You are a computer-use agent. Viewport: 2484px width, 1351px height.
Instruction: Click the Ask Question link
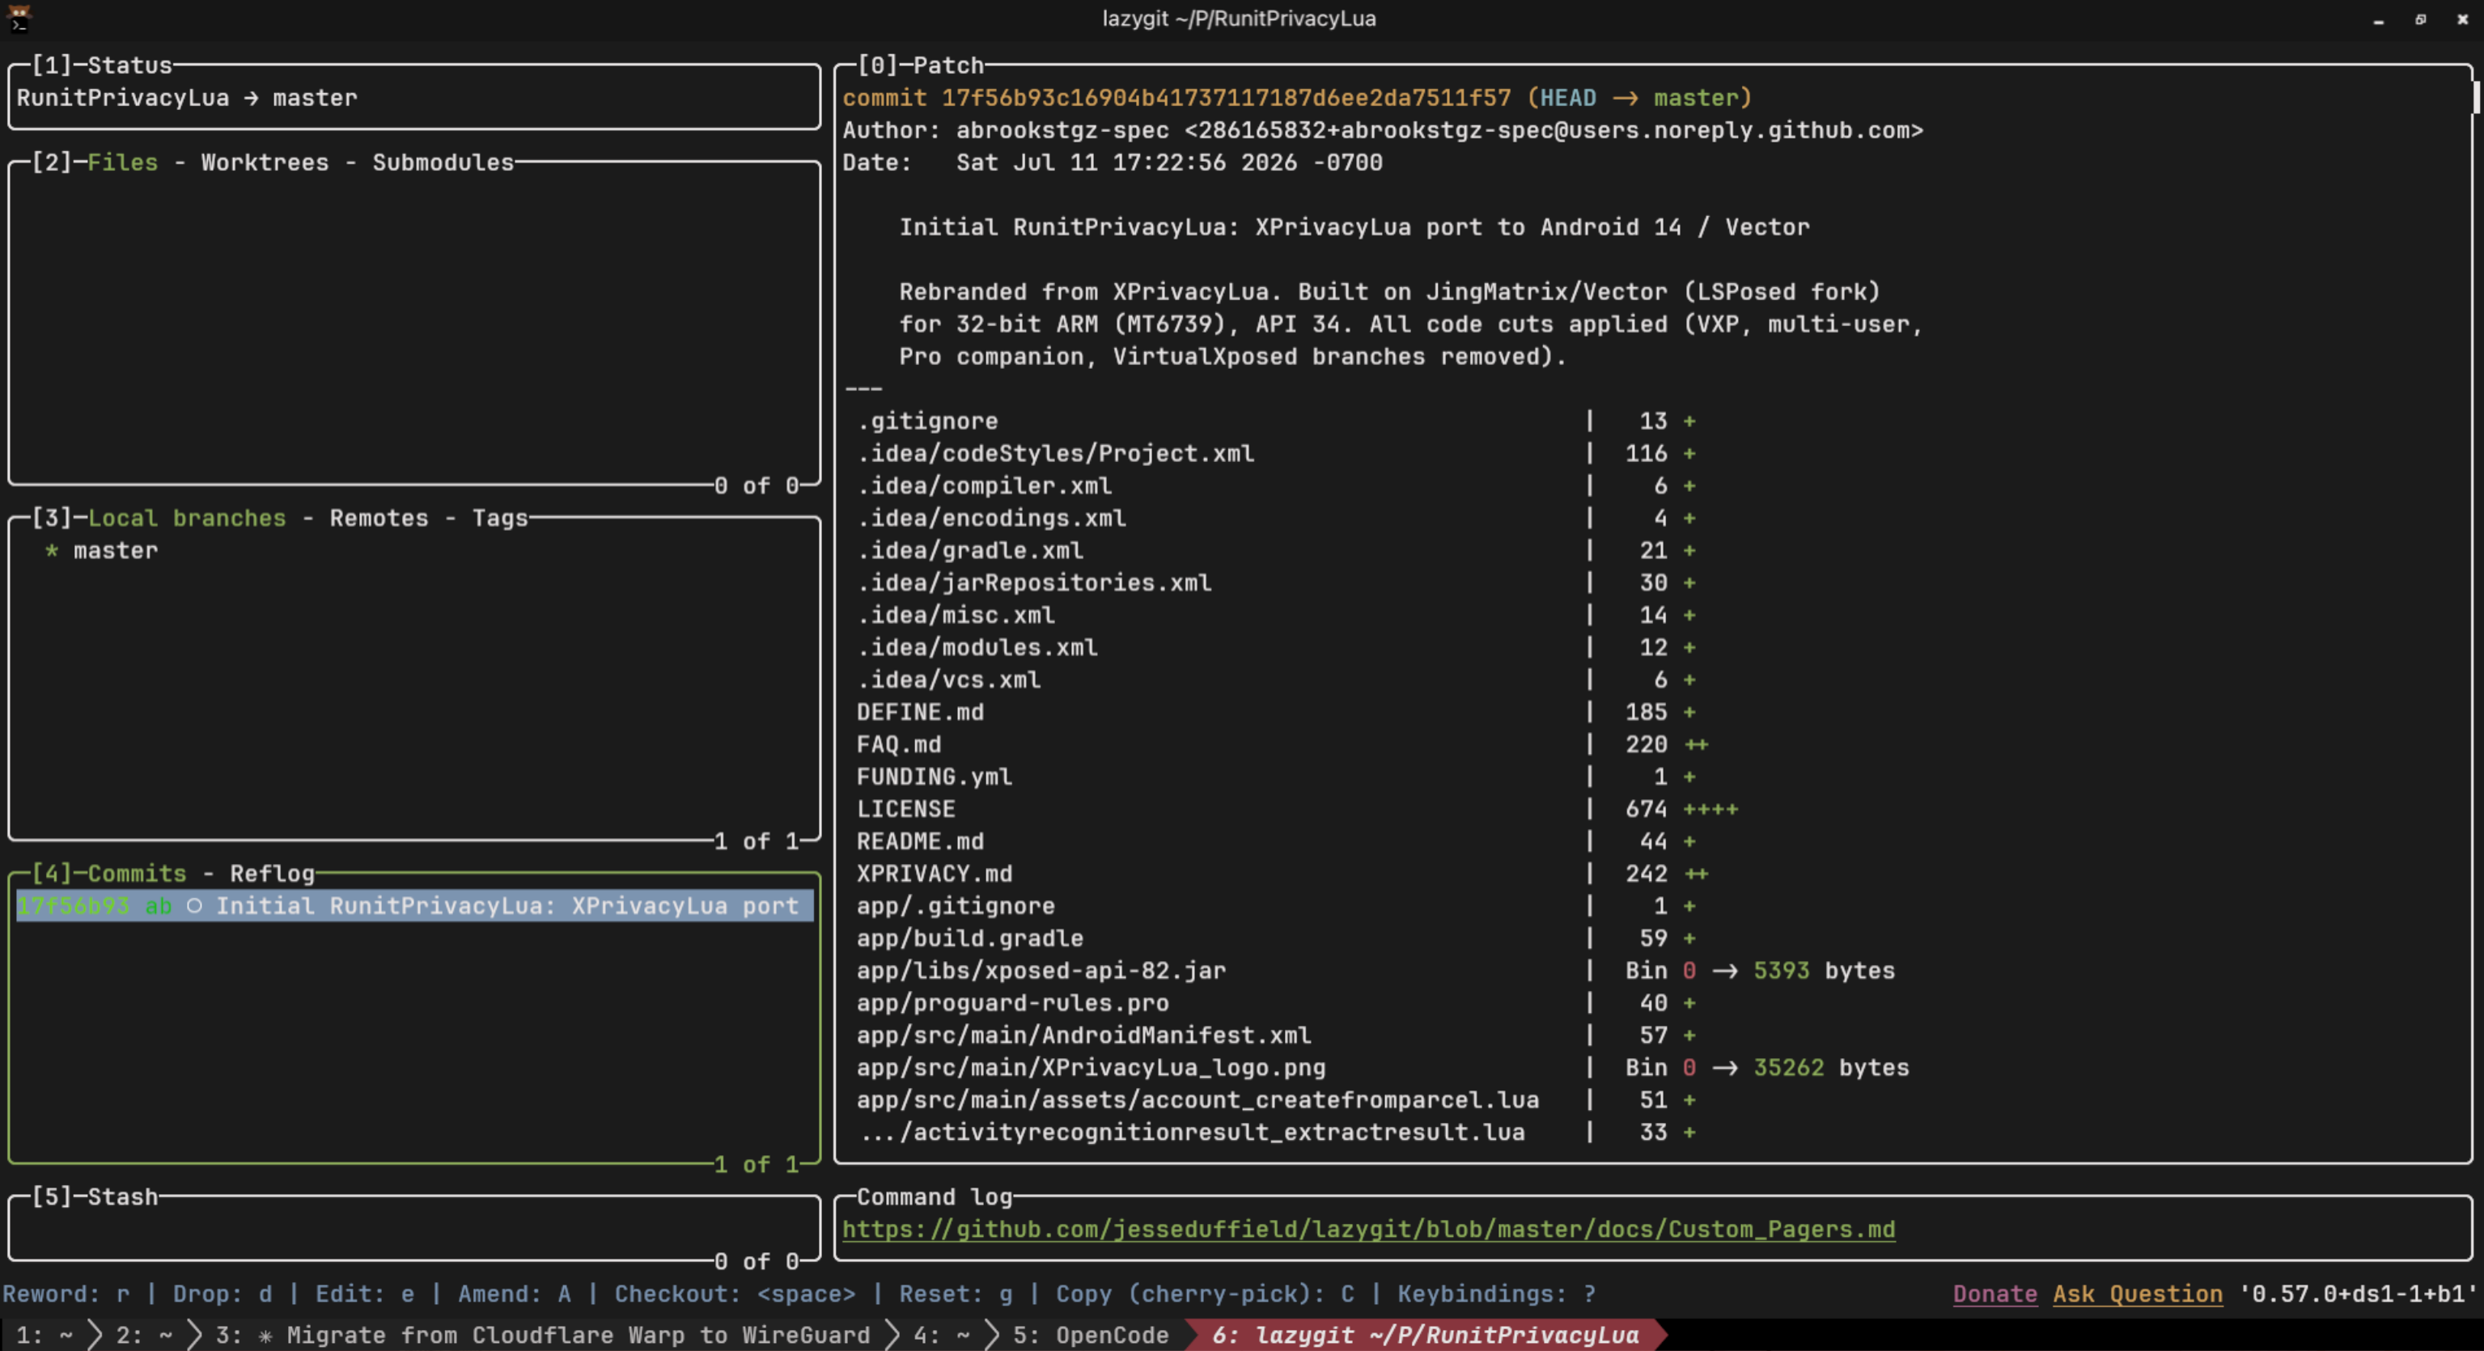point(2137,1294)
